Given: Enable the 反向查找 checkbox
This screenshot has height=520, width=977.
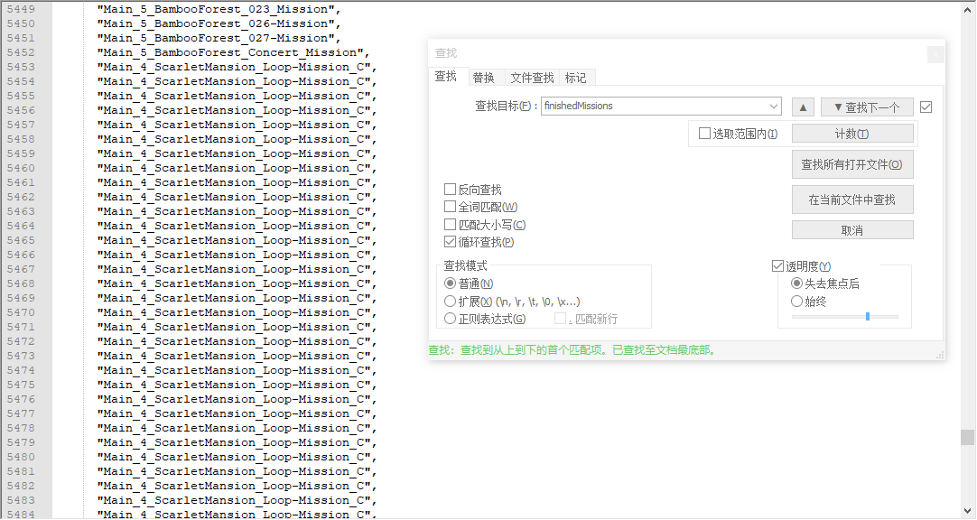Looking at the screenshot, I should click(450, 190).
